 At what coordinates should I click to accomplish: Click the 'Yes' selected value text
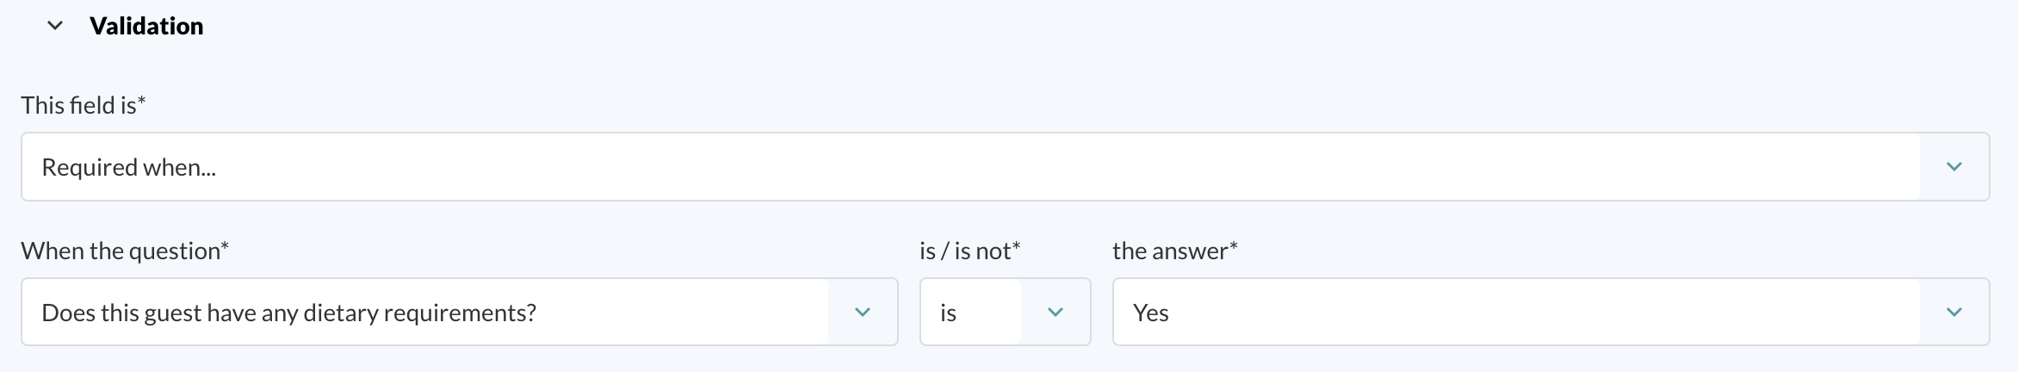[1150, 313]
